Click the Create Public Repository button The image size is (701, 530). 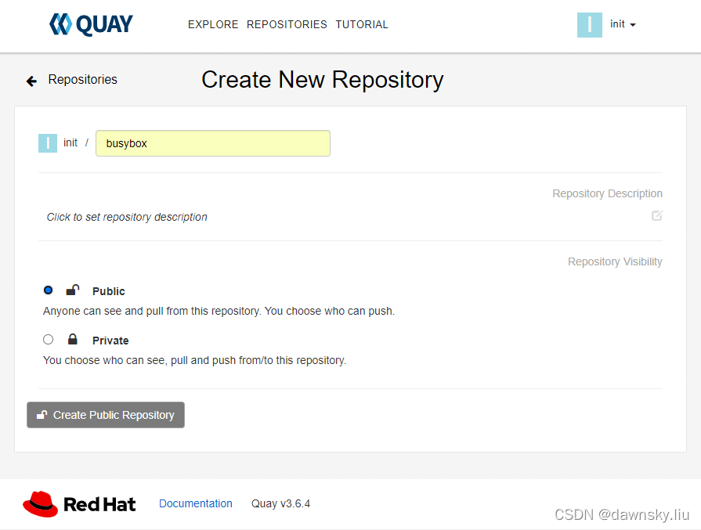click(106, 415)
